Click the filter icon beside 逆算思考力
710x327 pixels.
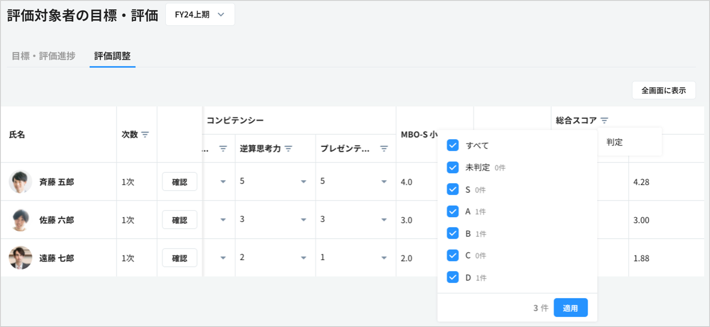pos(289,148)
